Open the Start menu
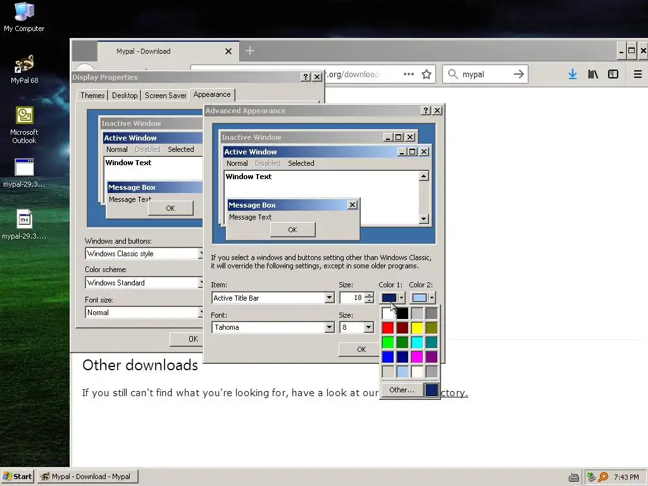The image size is (648, 486). (18, 477)
